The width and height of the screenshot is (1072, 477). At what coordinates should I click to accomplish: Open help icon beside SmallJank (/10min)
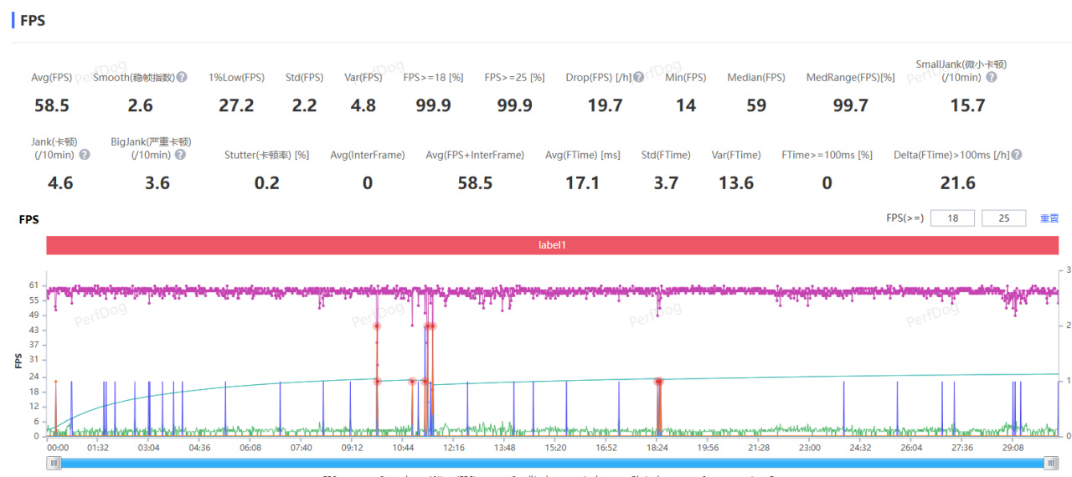[992, 77]
